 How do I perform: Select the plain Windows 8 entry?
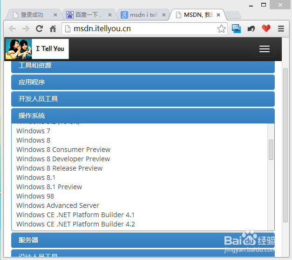click(x=33, y=140)
